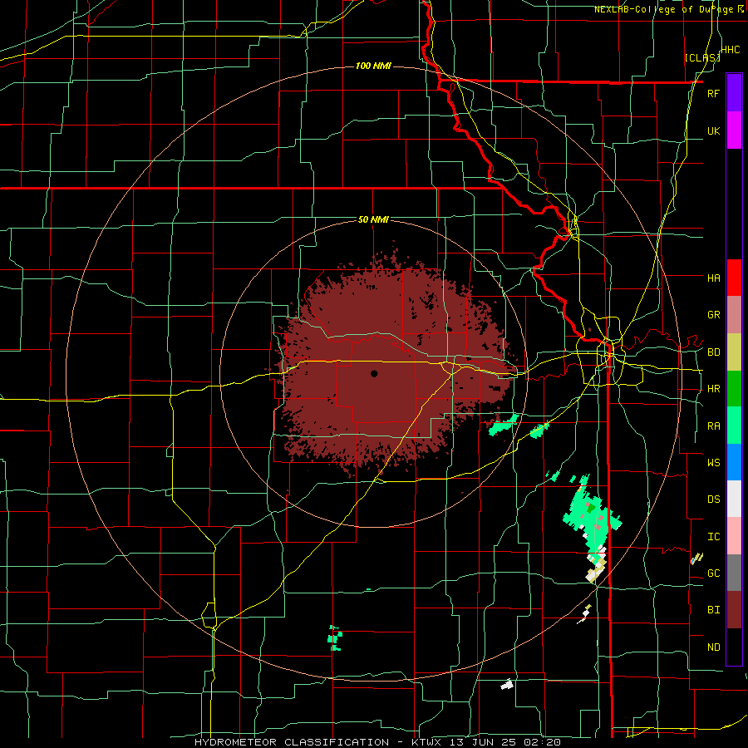Click the black radar site dot
The width and height of the screenshot is (748, 748).
[x=374, y=373]
